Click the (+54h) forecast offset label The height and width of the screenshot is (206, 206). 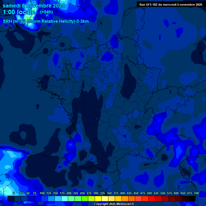point(46,12)
